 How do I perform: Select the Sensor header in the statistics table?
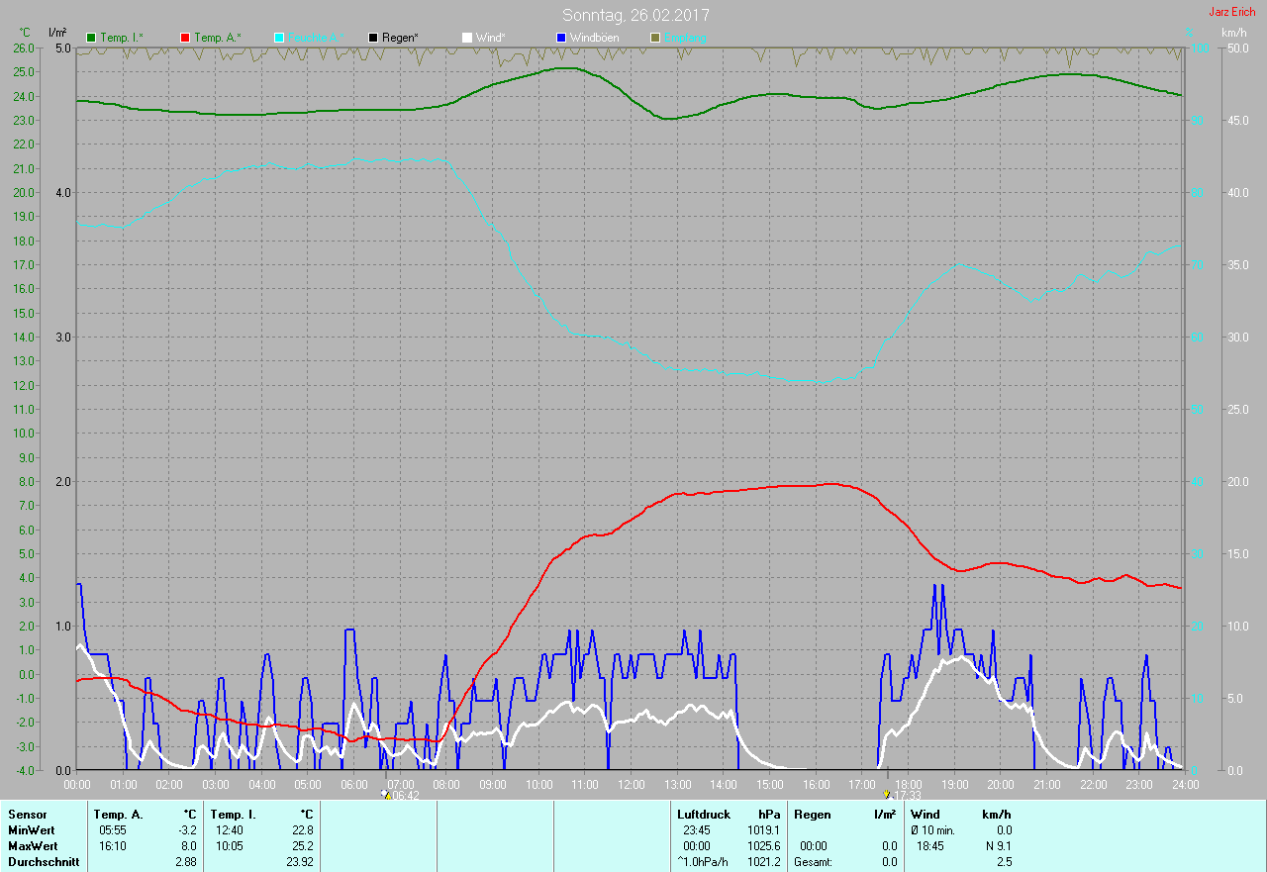(x=27, y=814)
